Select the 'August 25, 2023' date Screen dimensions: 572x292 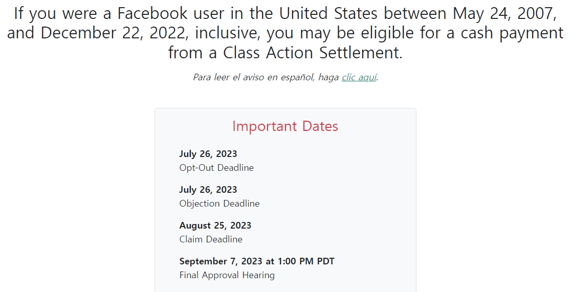tap(215, 226)
